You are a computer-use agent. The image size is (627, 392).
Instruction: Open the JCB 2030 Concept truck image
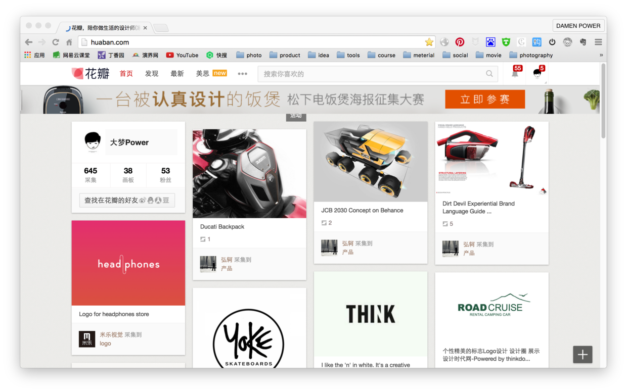click(x=371, y=162)
